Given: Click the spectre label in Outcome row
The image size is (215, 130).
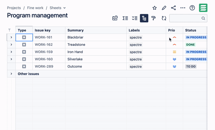Looking at the screenshot, I should [x=136, y=66].
